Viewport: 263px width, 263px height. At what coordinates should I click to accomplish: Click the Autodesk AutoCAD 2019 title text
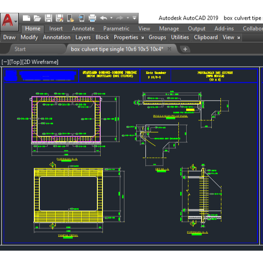188,18
